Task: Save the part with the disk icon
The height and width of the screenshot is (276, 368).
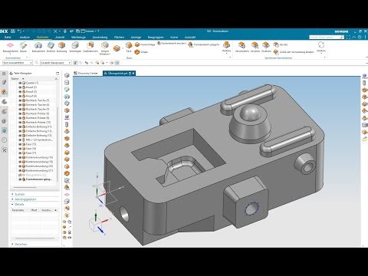Action: [13, 31]
